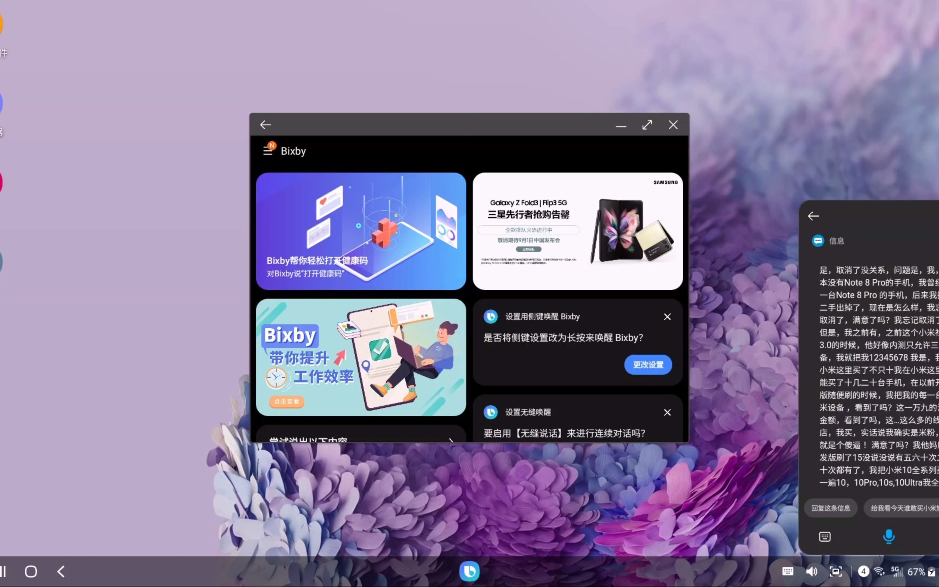Open the notification count badge showing 4
This screenshot has width=939, height=587.
pos(863,572)
